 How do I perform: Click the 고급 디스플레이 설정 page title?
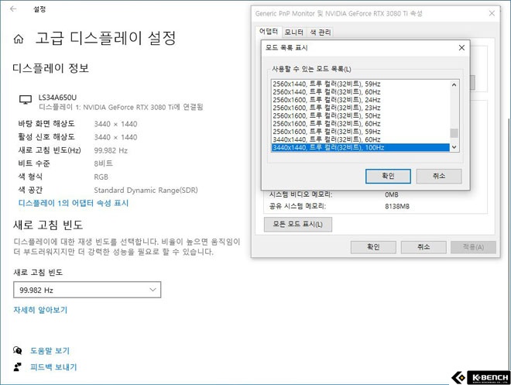pyautogui.click(x=105, y=38)
